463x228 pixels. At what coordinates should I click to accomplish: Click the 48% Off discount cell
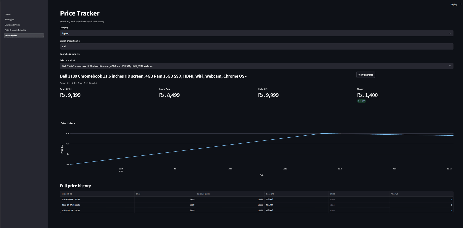pos(296,210)
